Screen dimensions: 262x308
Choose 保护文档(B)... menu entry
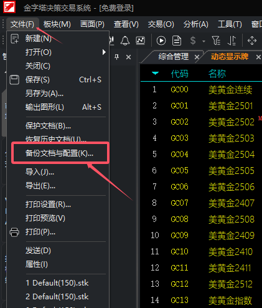click(58, 126)
